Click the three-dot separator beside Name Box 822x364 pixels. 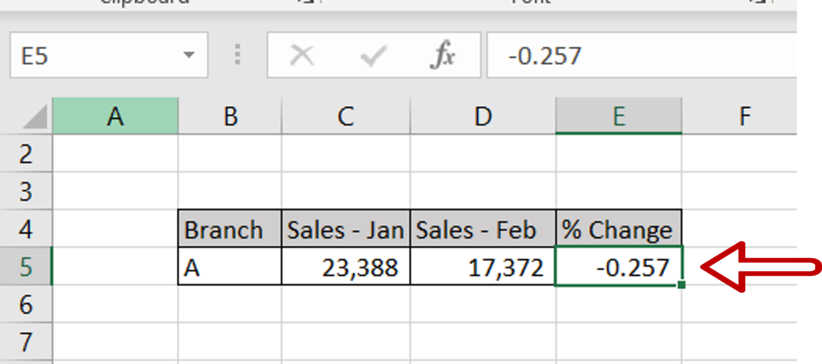(x=237, y=54)
